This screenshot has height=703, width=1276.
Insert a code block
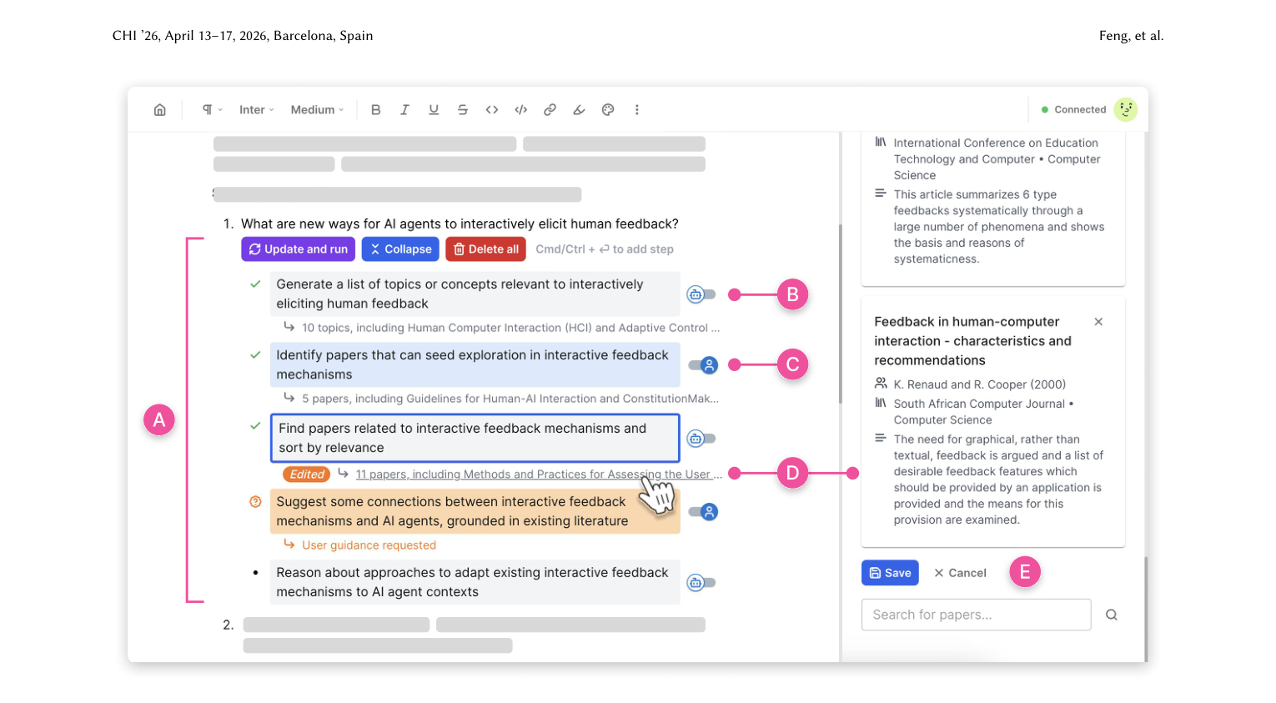tap(521, 110)
